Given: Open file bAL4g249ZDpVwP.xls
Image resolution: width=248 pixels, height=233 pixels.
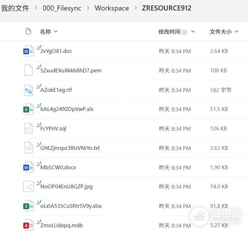Looking at the screenshot, I should (67, 109).
